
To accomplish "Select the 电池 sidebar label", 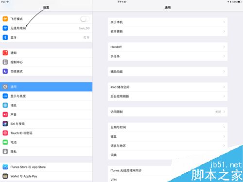I will (14, 142).
